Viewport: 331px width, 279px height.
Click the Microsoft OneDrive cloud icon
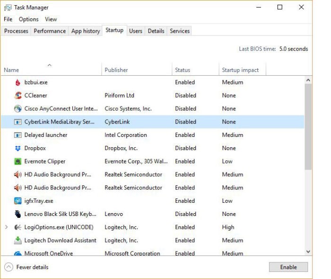18,253
